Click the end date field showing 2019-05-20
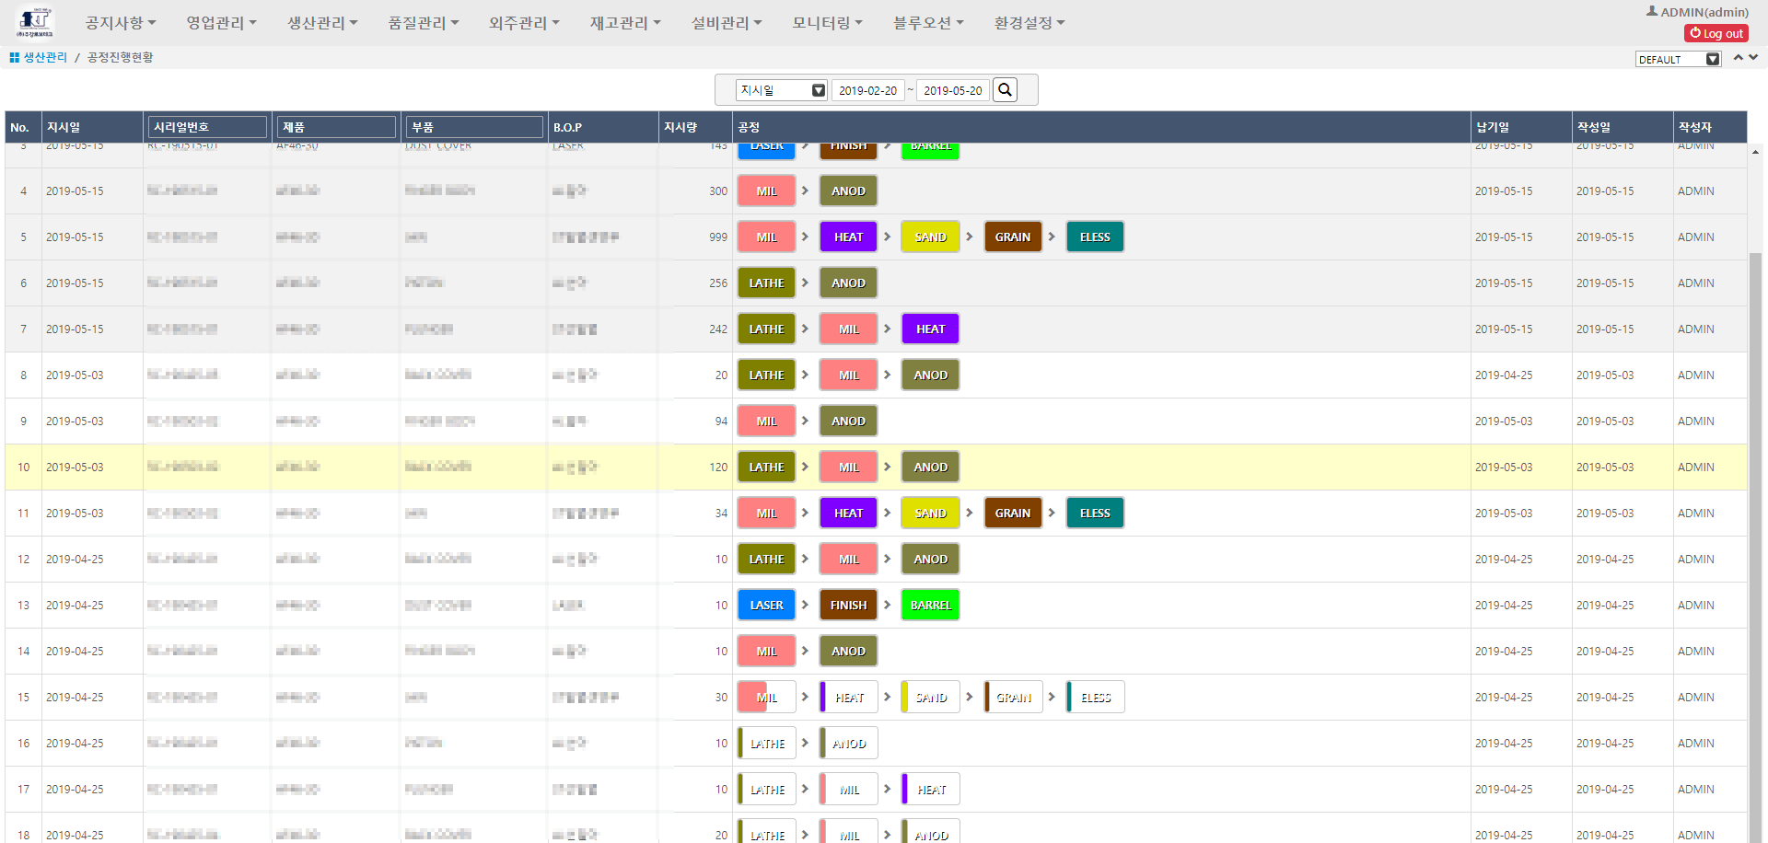1768x843 pixels. [x=952, y=89]
